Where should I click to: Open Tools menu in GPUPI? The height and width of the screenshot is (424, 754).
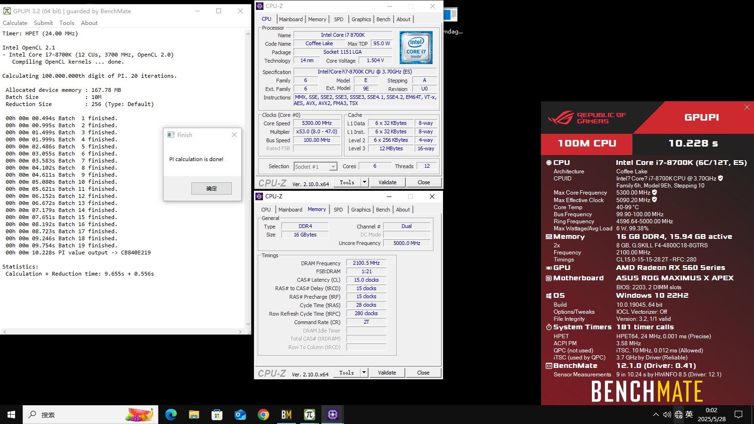click(x=67, y=23)
